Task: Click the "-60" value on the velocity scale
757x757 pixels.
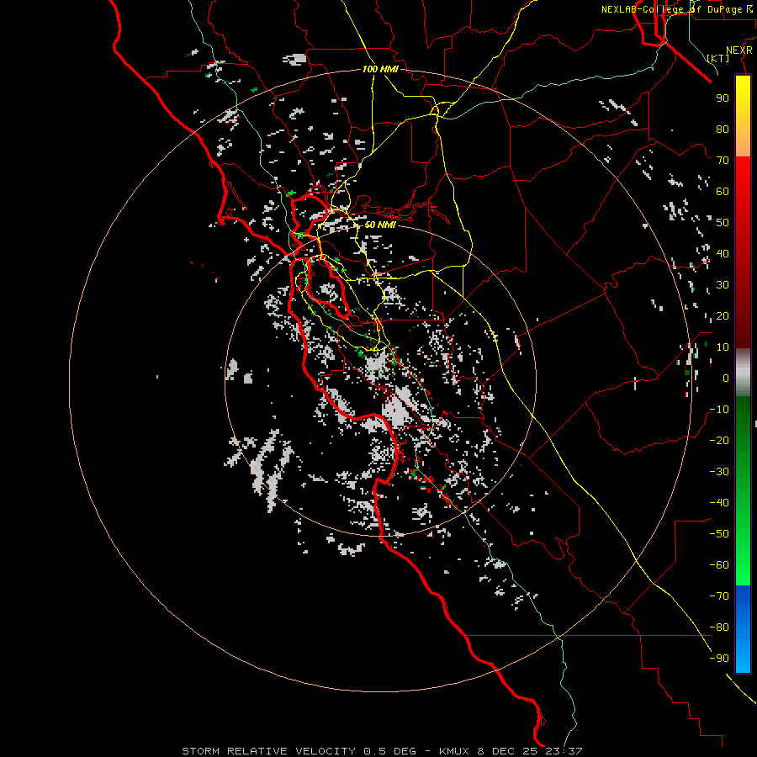Action: (x=719, y=565)
